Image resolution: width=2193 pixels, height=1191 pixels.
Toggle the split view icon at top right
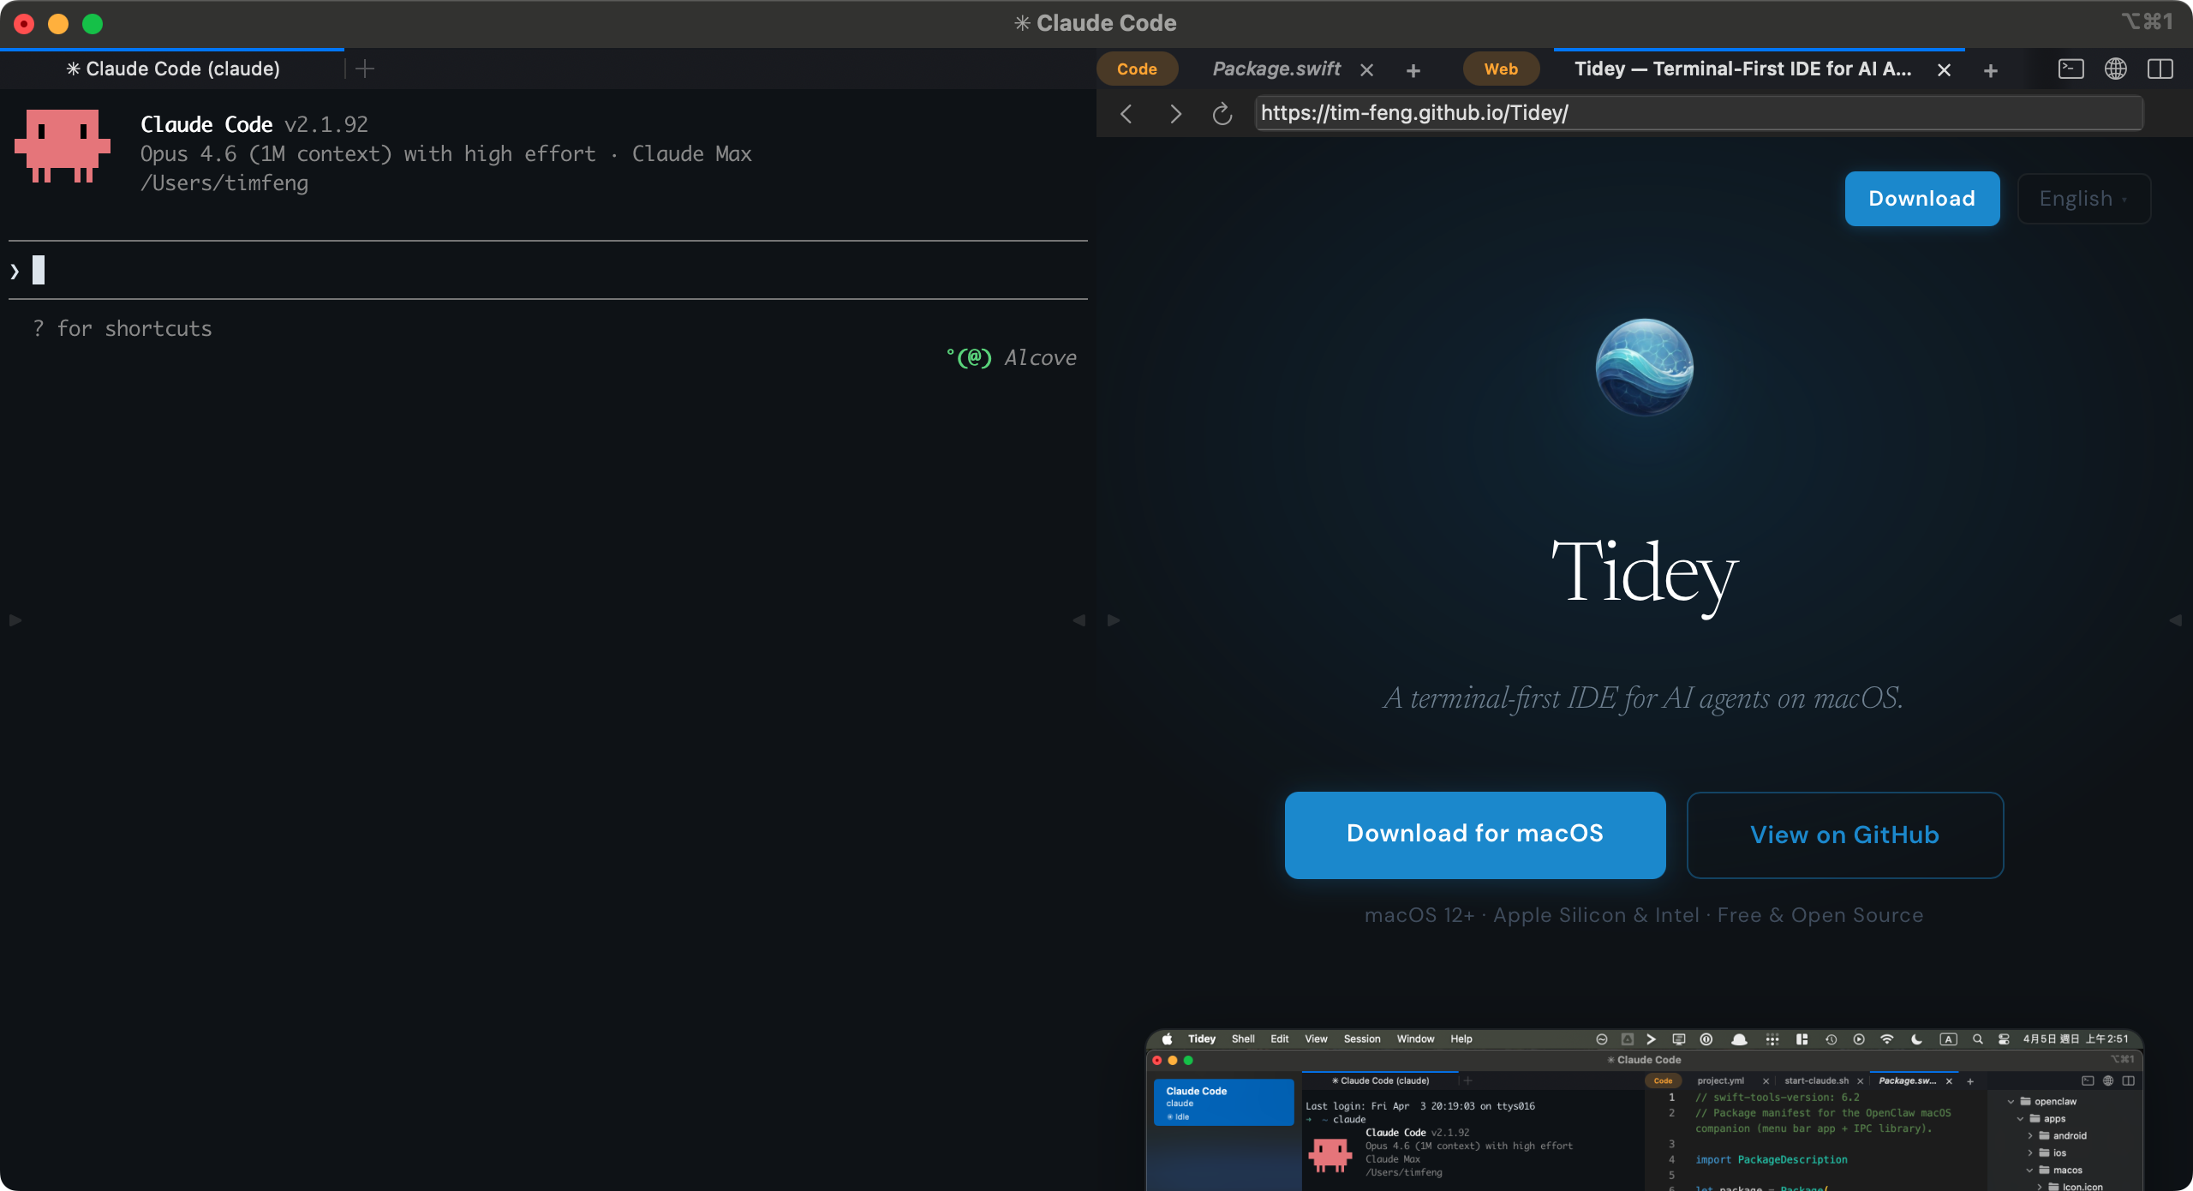click(2161, 69)
